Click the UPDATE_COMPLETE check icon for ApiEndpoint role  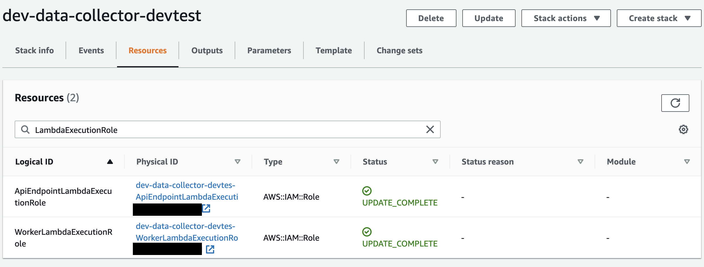(367, 191)
